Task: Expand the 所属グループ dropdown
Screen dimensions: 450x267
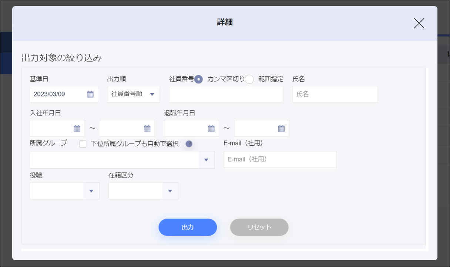Action: click(206, 160)
